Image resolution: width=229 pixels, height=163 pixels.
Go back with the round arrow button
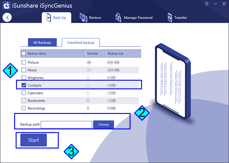pos(7,18)
